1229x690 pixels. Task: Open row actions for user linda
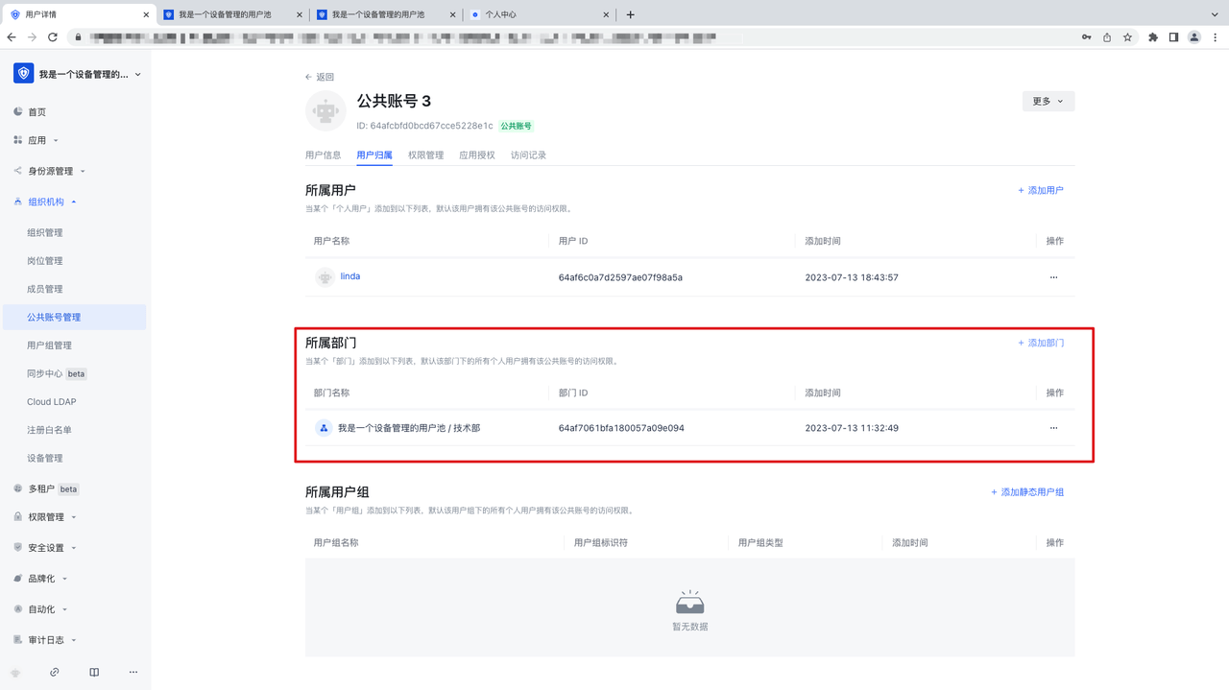click(x=1053, y=277)
